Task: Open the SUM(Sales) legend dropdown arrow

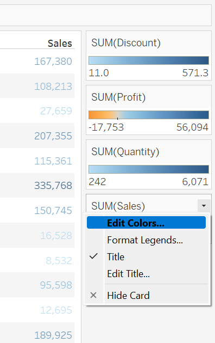Action: pos(204,206)
